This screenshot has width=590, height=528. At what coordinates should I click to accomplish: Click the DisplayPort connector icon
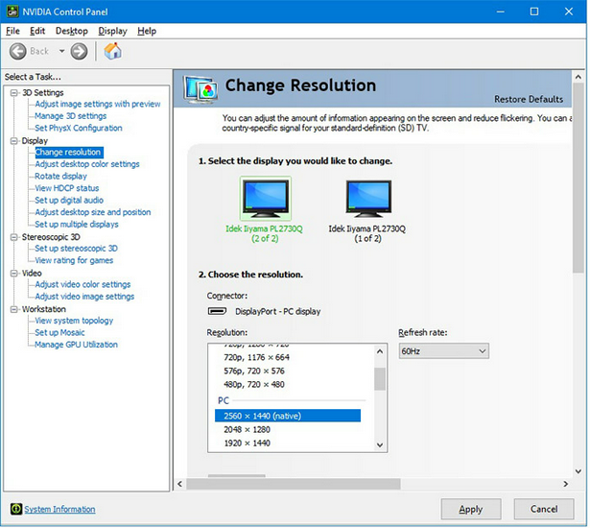pyautogui.click(x=217, y=311)
